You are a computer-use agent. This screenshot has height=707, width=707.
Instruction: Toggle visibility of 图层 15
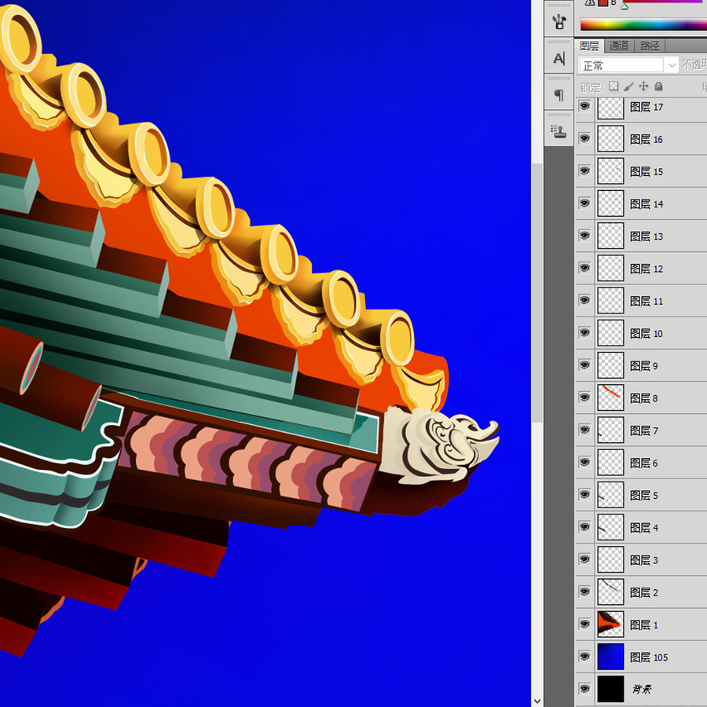tap(584, 171)
